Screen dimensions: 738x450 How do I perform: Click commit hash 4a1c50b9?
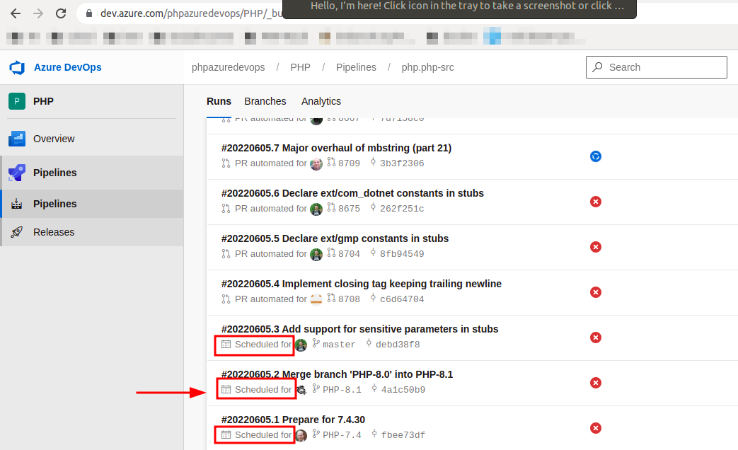(x=403, y=390)
